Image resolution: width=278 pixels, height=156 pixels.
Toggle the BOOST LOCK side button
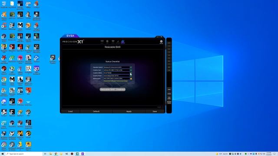pyautogui.click(x=169, y=102)
